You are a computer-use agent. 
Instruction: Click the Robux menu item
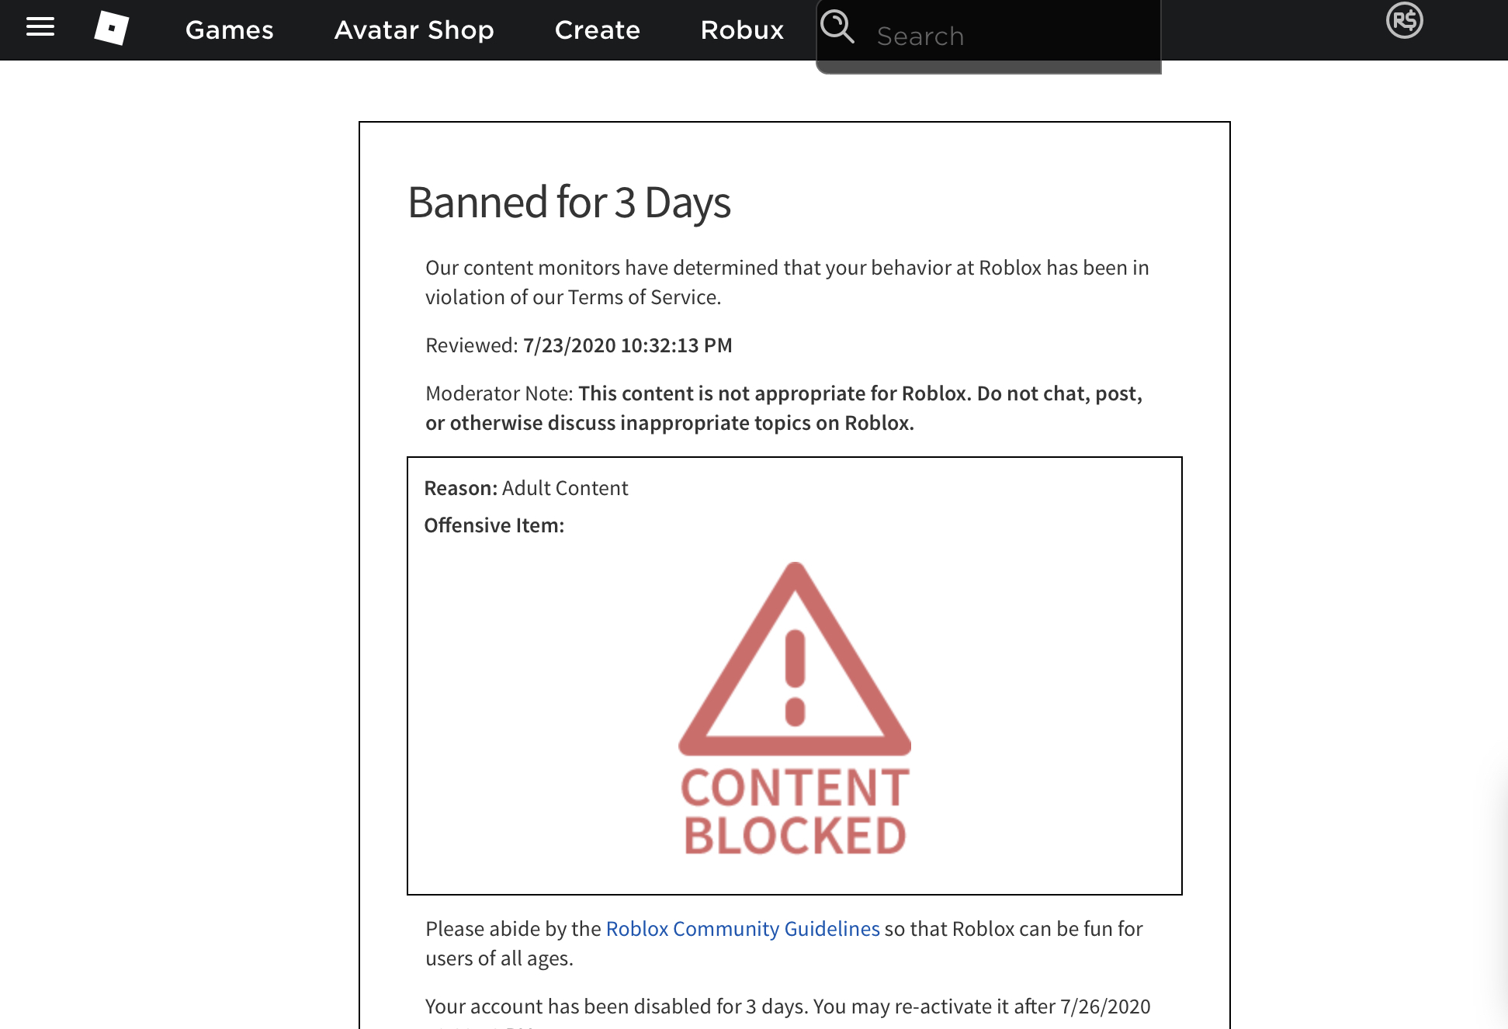pyautogui.click(x=743, y=29)
